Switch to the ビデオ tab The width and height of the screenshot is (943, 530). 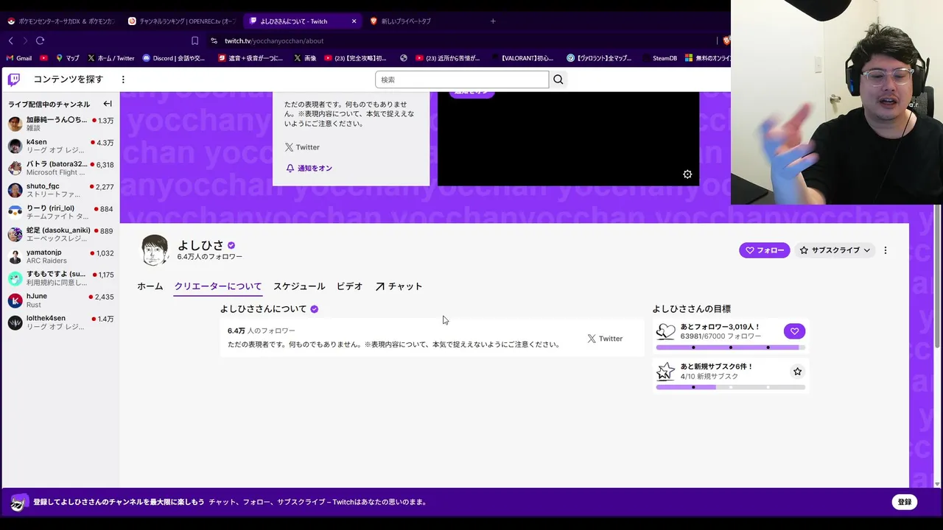tap(349, 286)
